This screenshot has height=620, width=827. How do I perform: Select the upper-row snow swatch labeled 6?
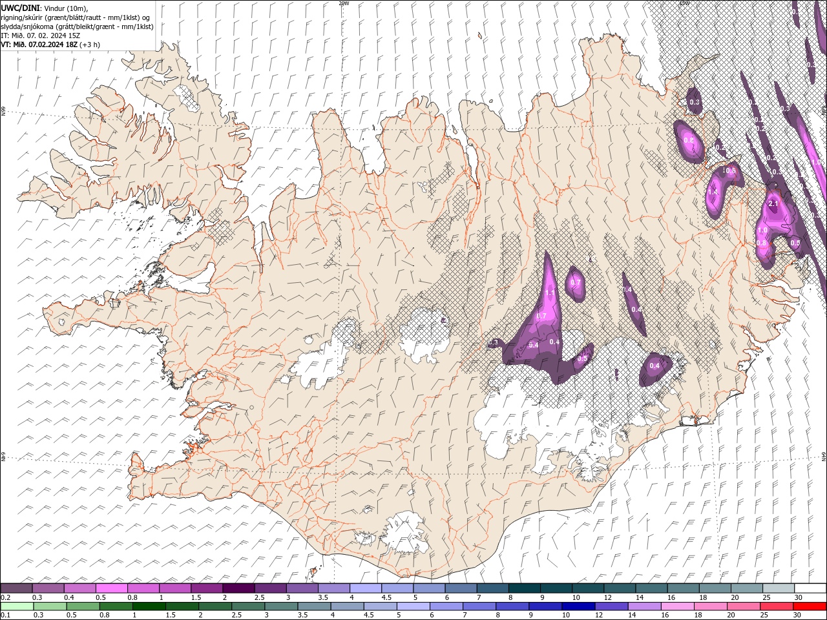(461, 588)
